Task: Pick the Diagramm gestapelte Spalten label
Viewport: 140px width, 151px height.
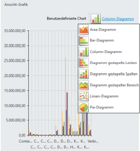Action: (x=114, y=74)
